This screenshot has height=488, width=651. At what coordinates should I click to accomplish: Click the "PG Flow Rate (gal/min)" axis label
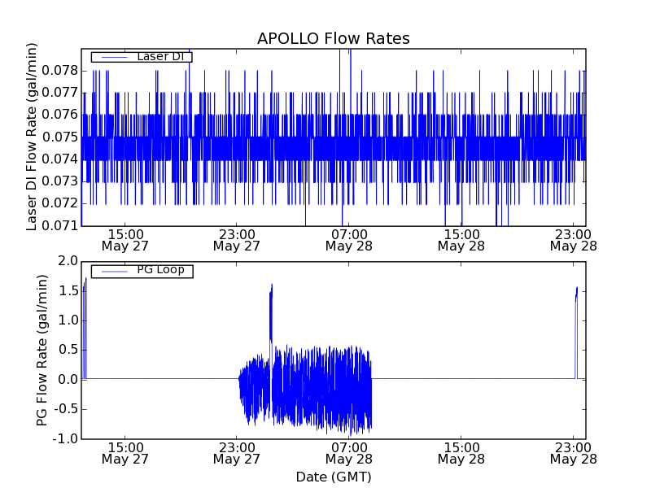pyautogui.click(x=43, y=350)
